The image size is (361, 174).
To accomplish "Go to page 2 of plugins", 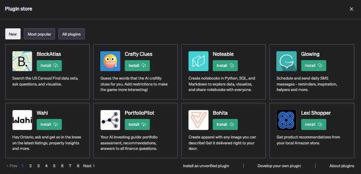I will click(30, 166).
